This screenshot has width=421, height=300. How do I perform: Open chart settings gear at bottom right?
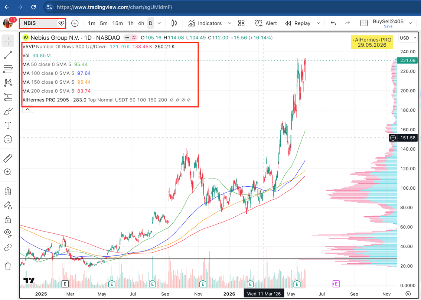[408, 294]
